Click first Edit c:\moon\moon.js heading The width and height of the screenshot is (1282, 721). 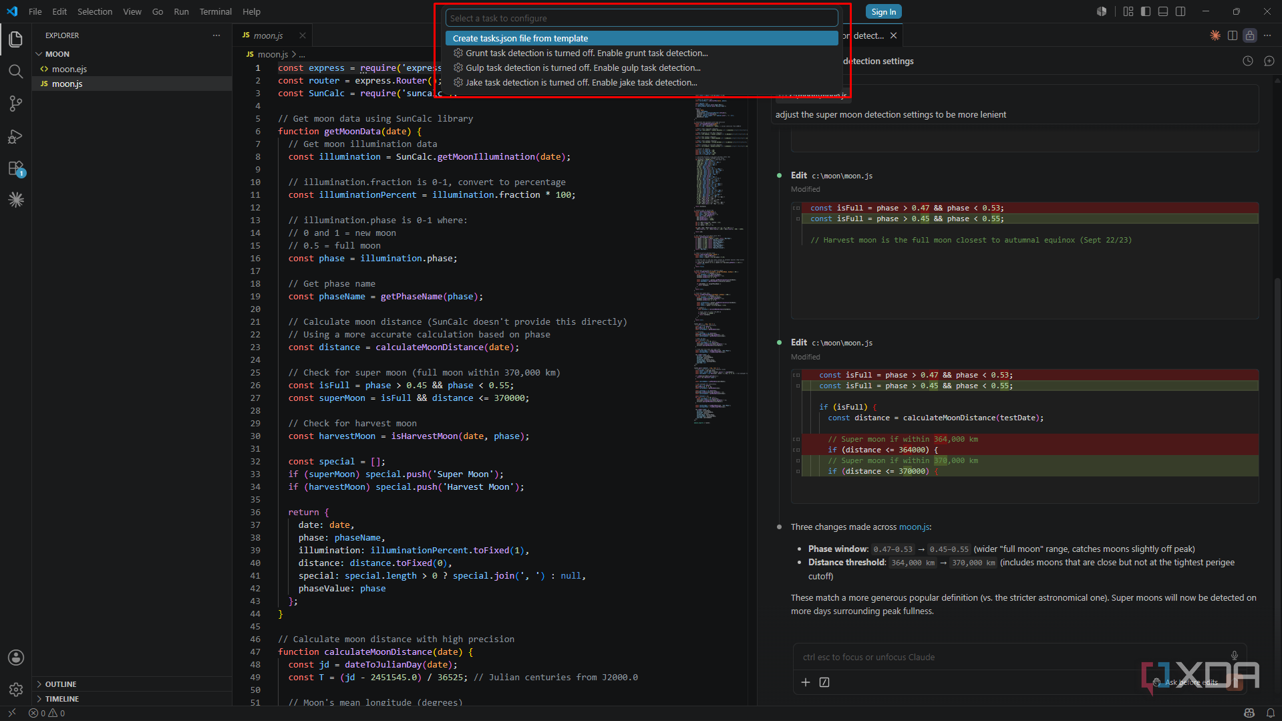point(832,175)
